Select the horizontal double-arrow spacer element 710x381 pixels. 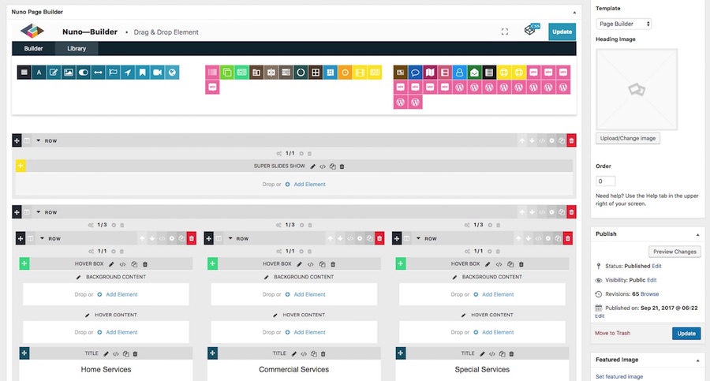pyautogui.click(x=98, y=73)
